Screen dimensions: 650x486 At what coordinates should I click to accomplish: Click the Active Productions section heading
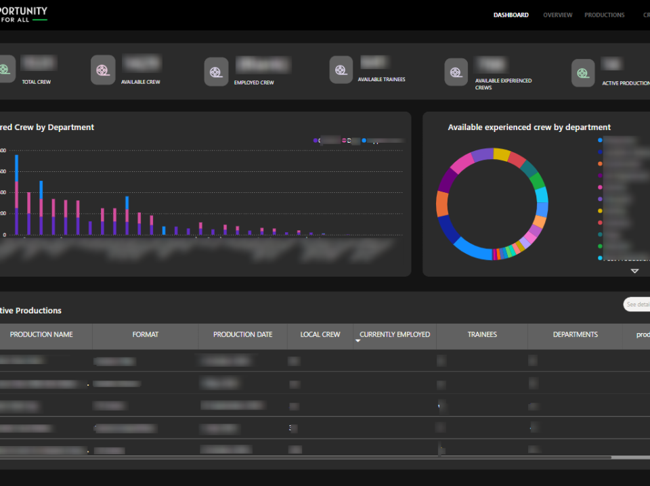coord(30,311)
